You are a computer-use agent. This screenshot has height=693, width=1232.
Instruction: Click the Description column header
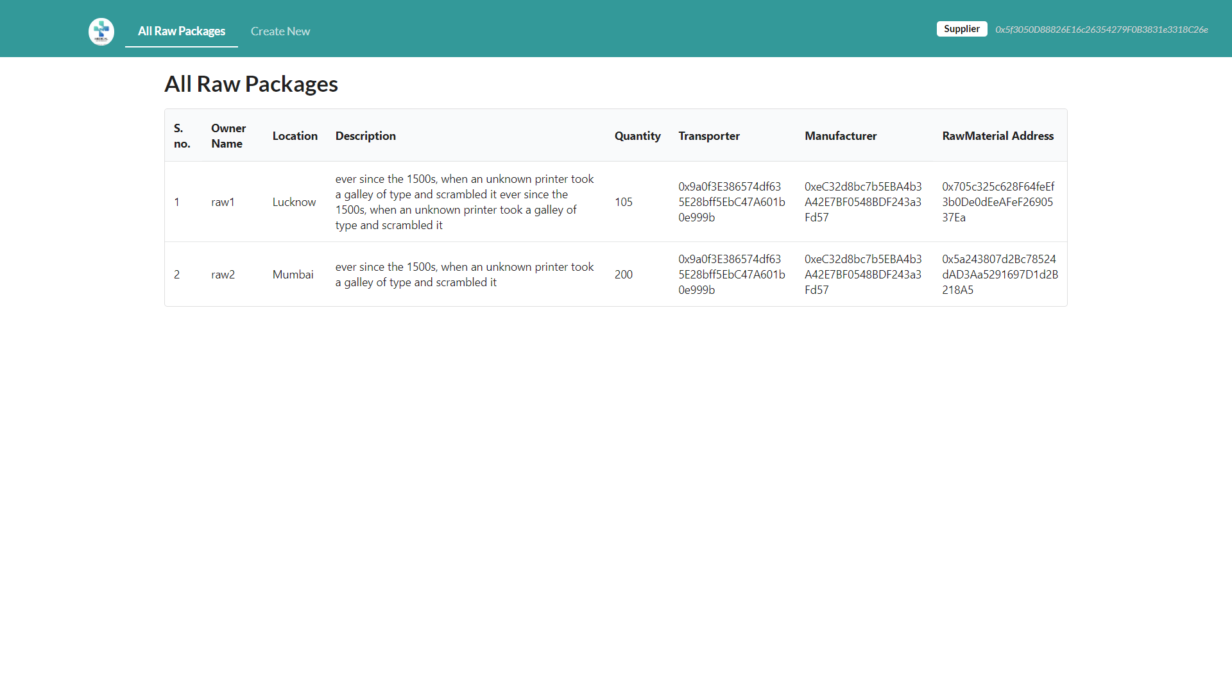(x=365, y=136)
